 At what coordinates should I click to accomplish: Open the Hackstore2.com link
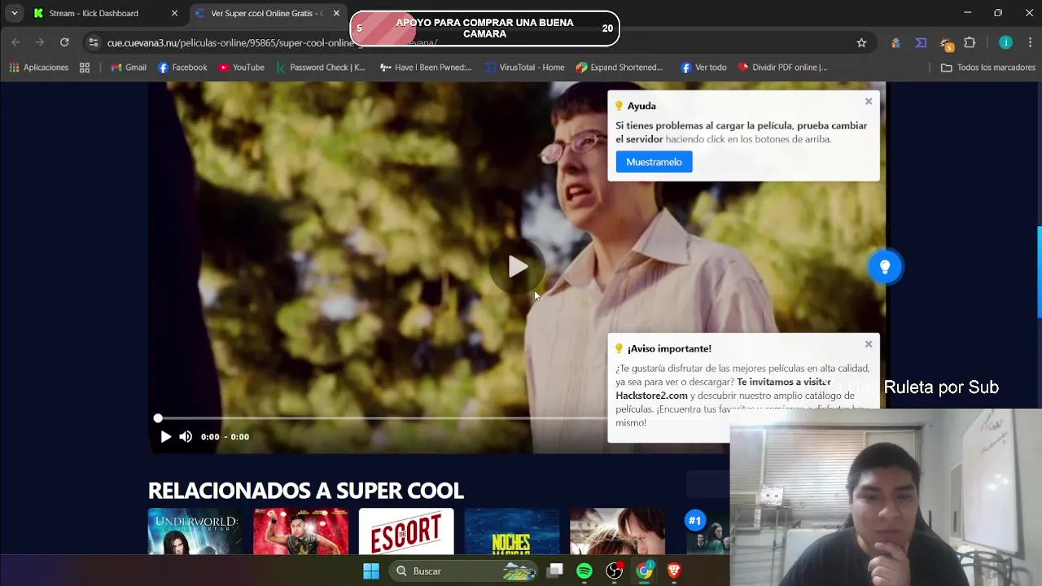pyautogui.click(x=651, y=396)
